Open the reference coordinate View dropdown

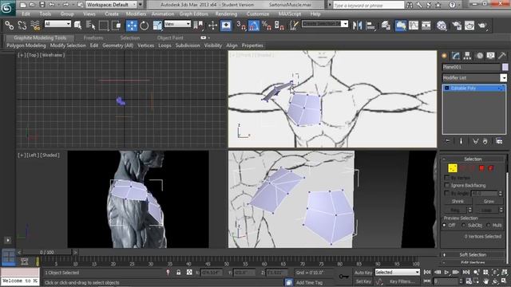(177, 24)
